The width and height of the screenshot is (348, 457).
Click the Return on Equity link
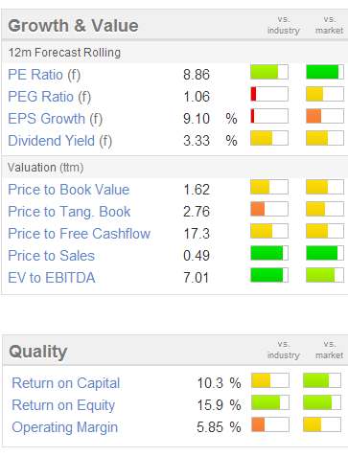pos(63,405)
